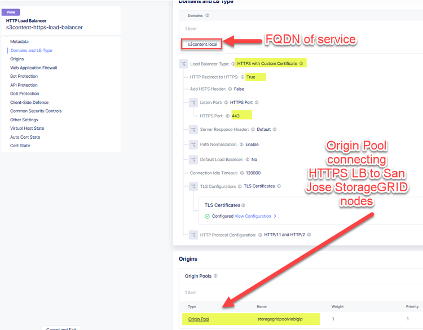Viewport: 423px width, 330px height.
Task: Click info icon after HTTPS with Custom Certificate
Action: point(301,64)
